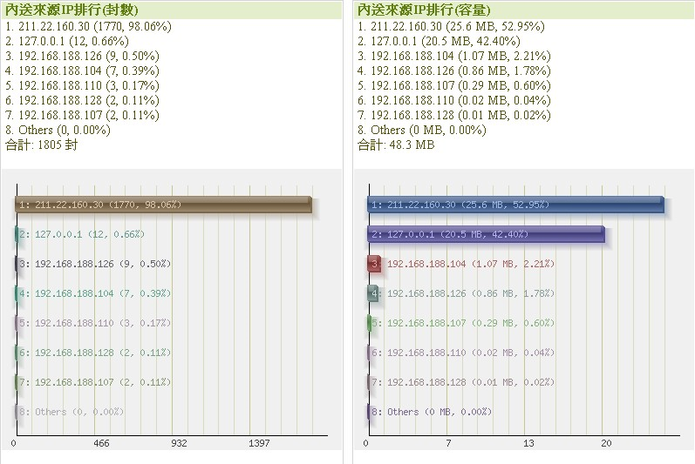Click the 合計: 1805 封 total line

(x=41, y=145)
